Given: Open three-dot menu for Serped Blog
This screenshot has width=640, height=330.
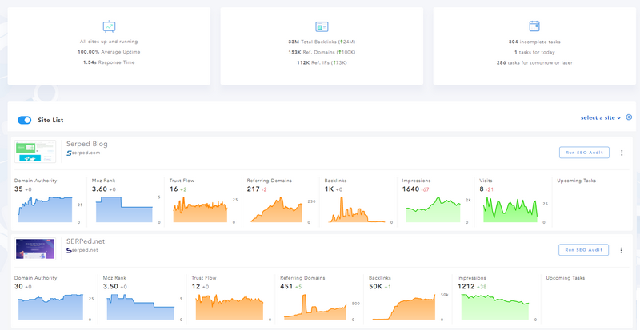Looking at the screenshot, I should coord(622,153).
